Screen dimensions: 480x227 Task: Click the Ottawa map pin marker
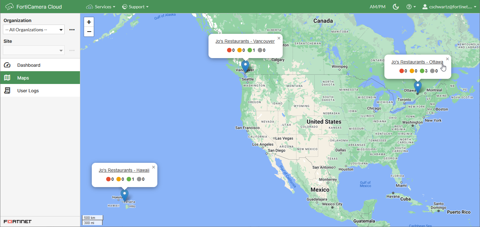tap(418, 87)
